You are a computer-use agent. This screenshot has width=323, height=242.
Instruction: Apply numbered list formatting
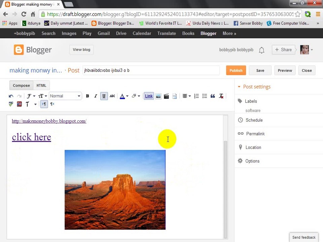196,96
